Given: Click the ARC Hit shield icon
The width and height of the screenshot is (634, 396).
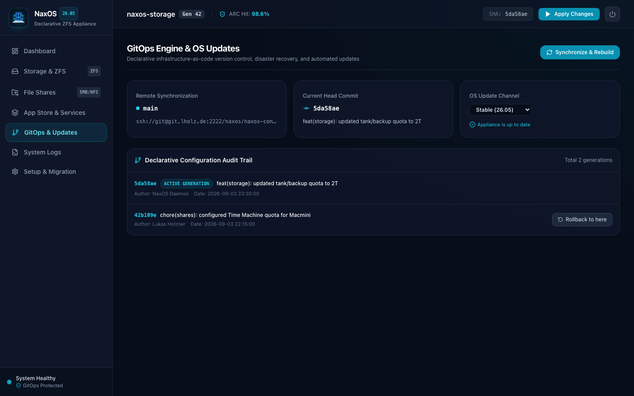Looking at the screenshot, I should pos(222,14).
